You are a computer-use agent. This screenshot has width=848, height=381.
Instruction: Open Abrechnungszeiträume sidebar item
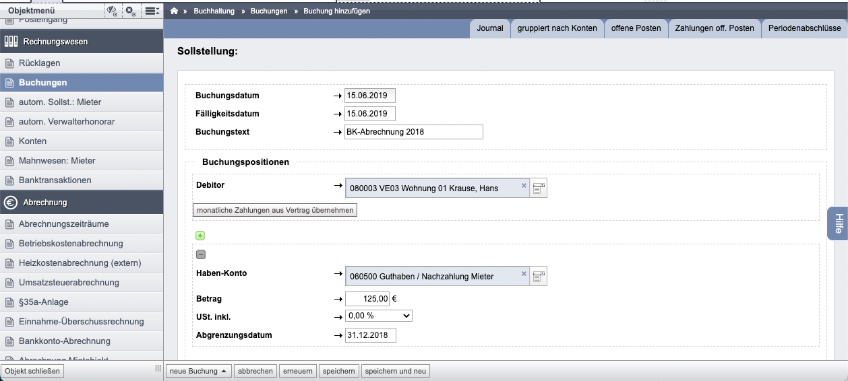point(82,224)
